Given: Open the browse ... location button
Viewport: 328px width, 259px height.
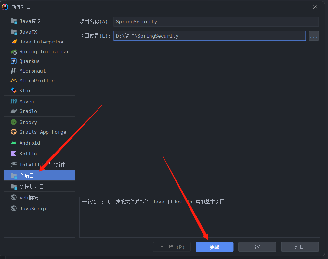Looking at the screenshot, I should pyautogui.click(x=314, y=36).
